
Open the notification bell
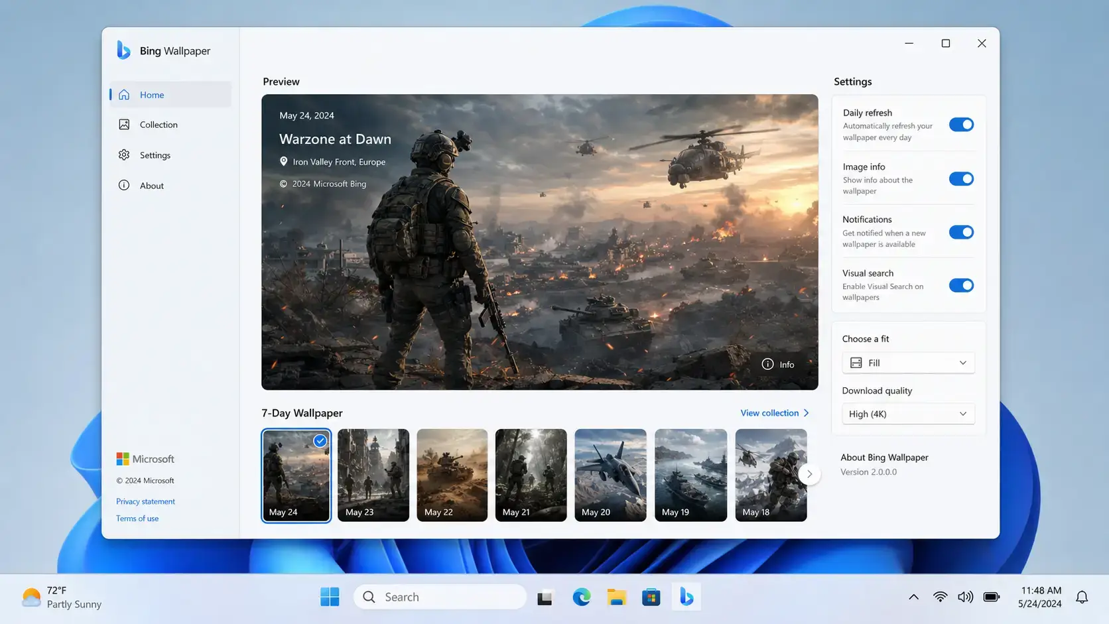[x=1082, y=597]
